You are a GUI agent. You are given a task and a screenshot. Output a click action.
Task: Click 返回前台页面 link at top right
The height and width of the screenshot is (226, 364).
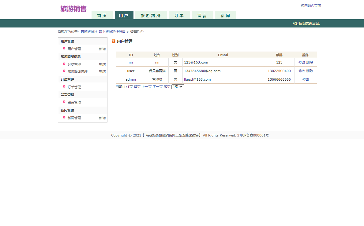[311, 6]
